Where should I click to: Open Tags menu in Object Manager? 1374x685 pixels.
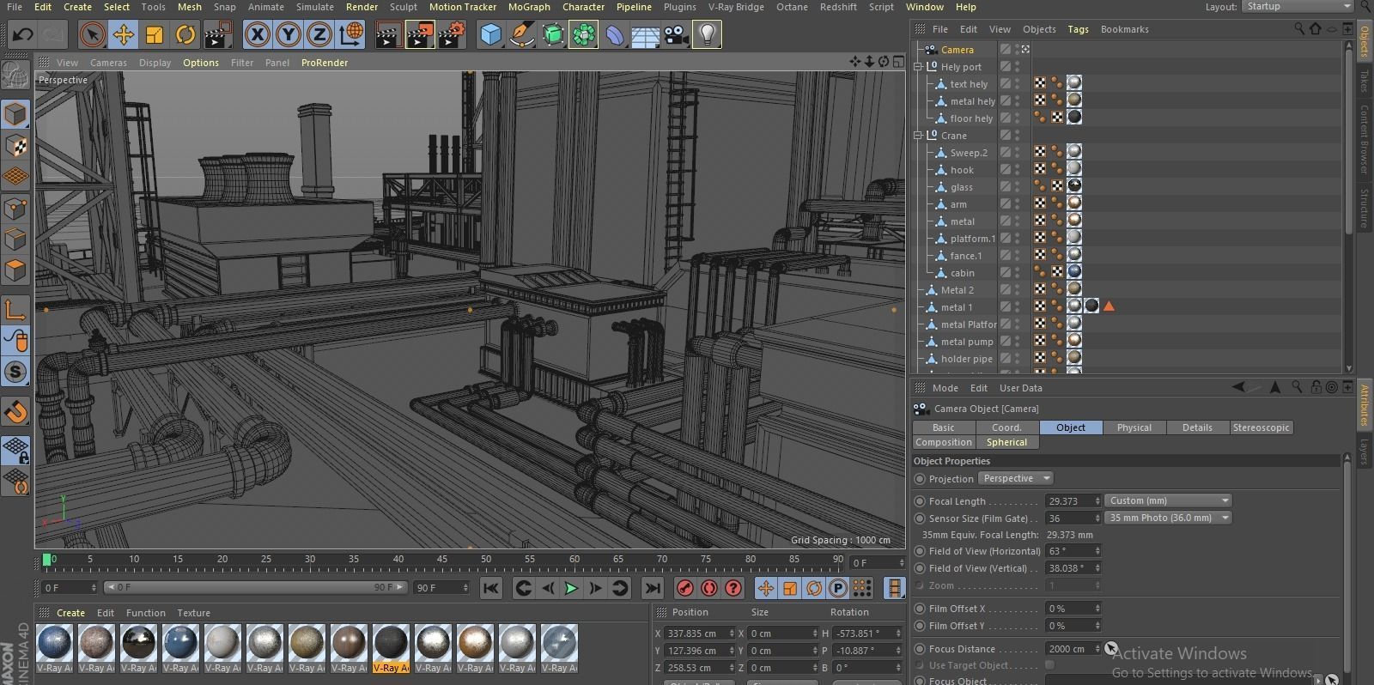click(x=1078, y=29)
